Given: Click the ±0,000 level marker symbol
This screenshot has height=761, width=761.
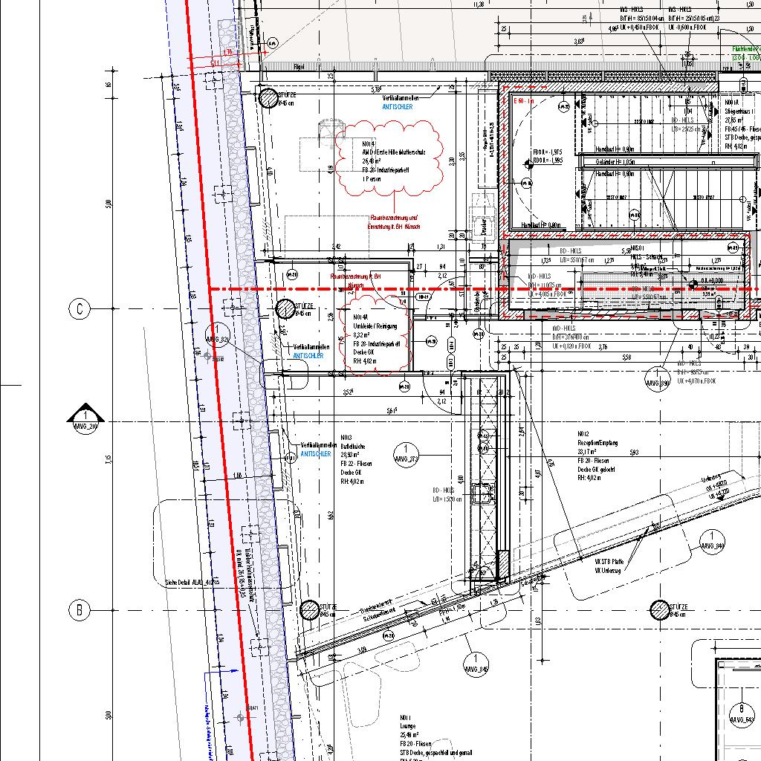Looking at the screenshot, I should [703, 281].
